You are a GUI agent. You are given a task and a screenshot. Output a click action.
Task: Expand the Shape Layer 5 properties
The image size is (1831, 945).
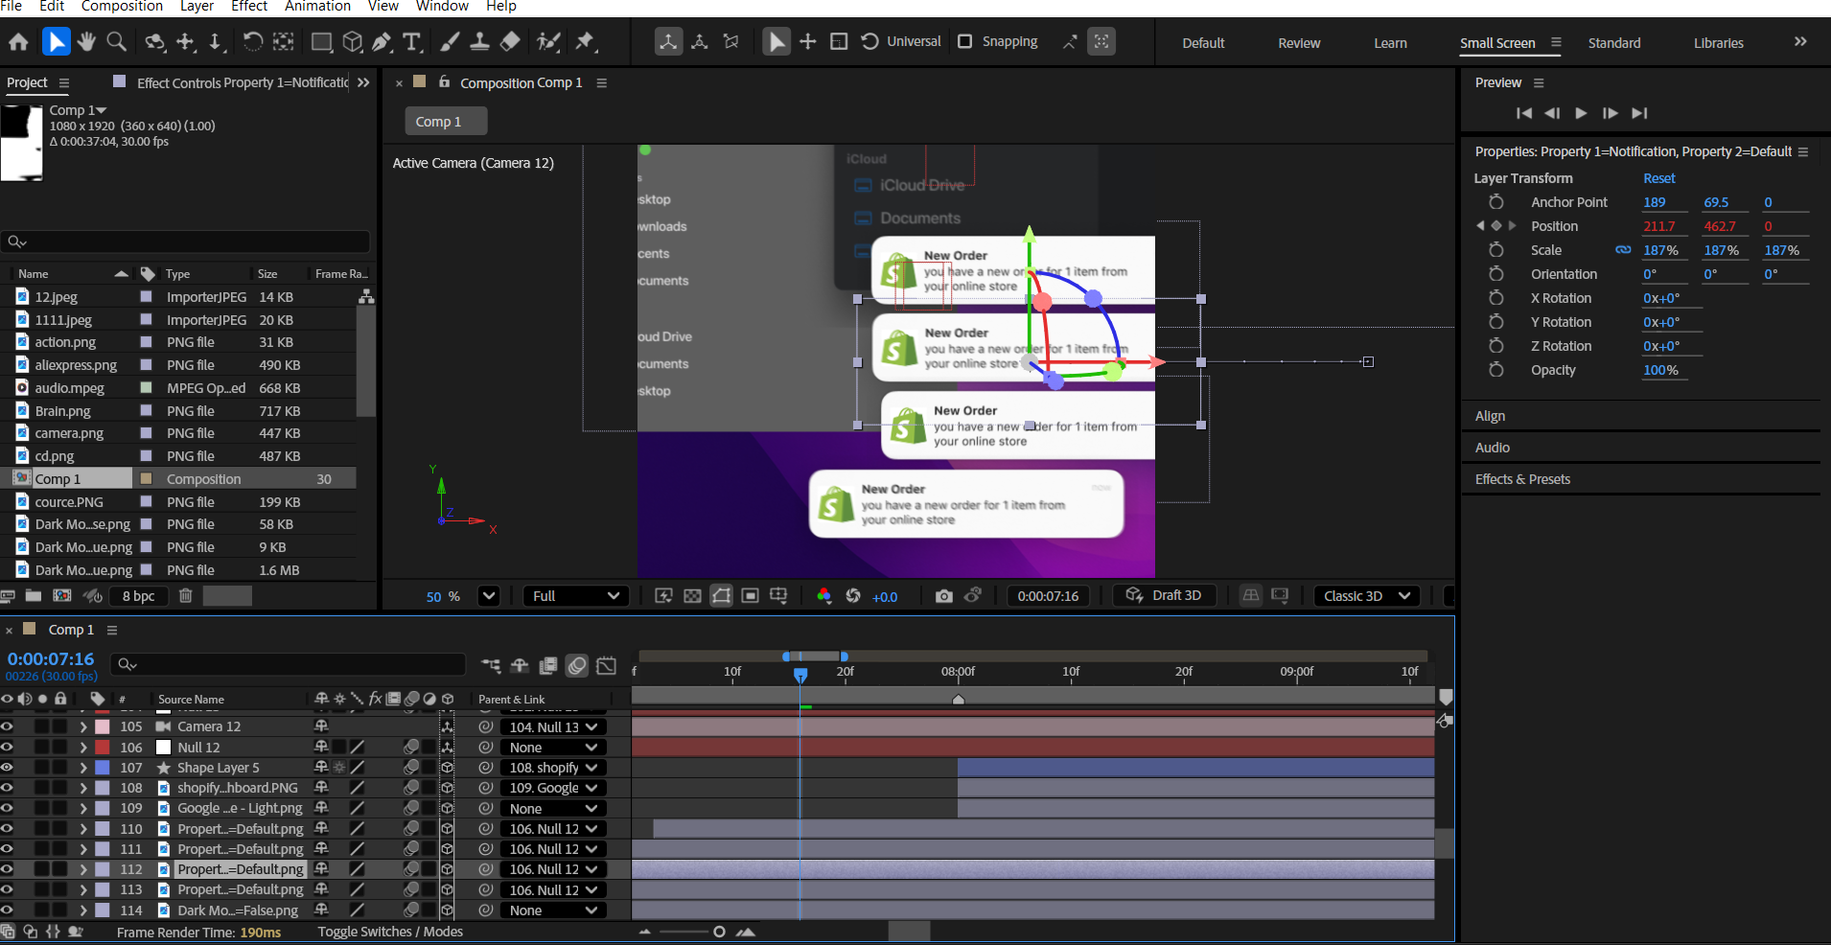tap(83, 768)
